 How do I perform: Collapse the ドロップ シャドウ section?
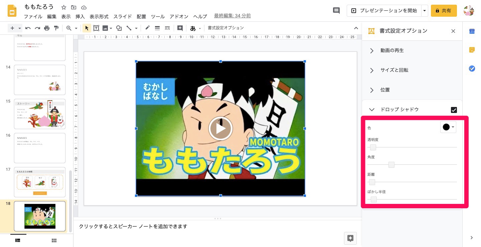click(372, 110)
